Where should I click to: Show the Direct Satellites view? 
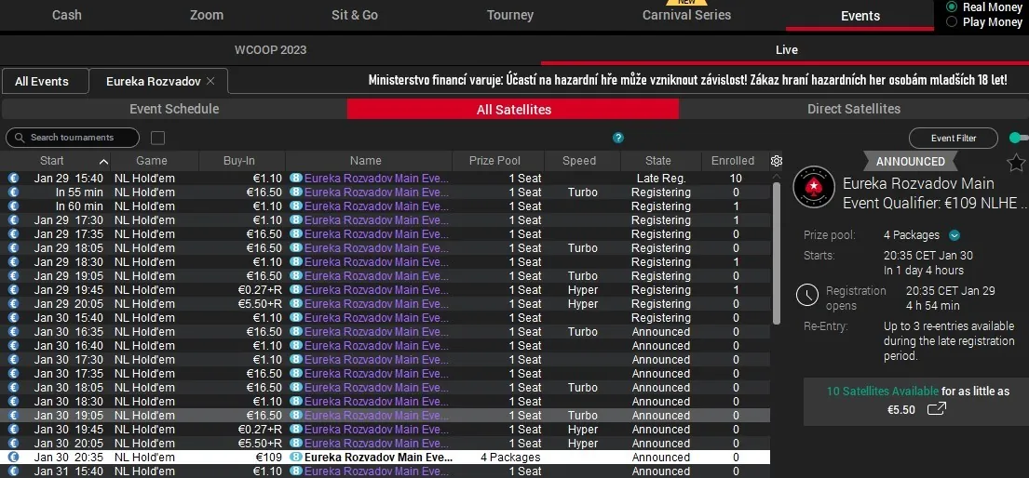[854, 109]
